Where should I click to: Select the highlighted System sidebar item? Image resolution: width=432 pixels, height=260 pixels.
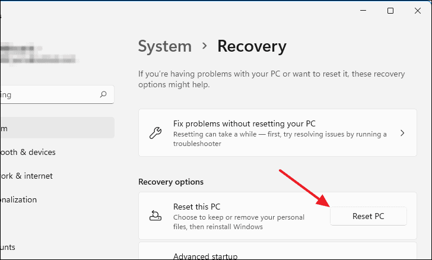coord(57,128)
